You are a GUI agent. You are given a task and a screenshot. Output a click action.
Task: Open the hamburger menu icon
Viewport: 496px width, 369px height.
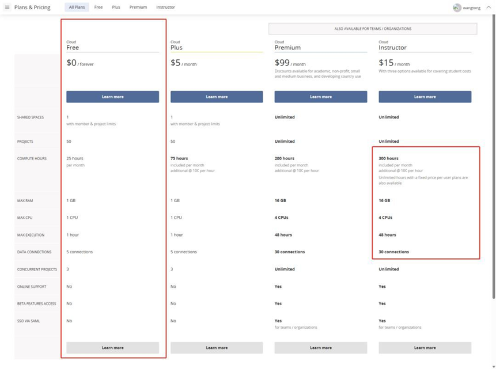coord(7,7)
